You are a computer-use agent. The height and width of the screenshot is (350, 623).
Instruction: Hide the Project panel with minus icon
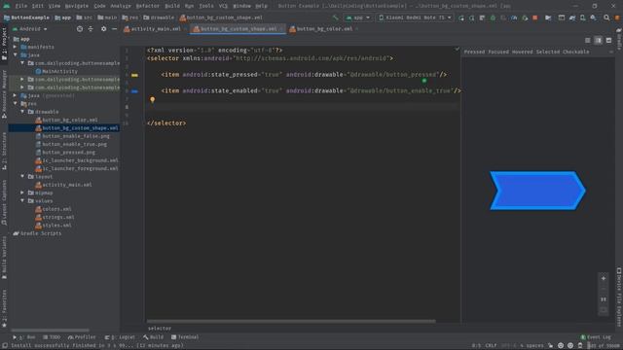tap(114, 29)
